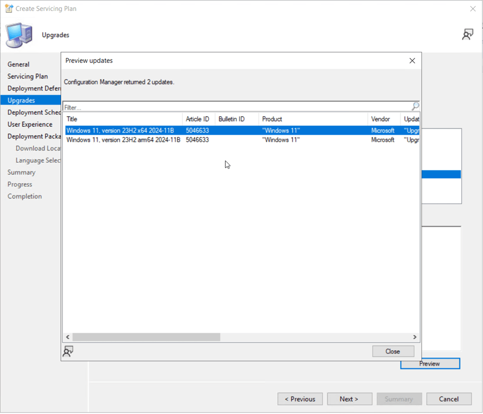Click the feedback icon in the wizard header
The image size is (483, 414).
tap(467, 34)
